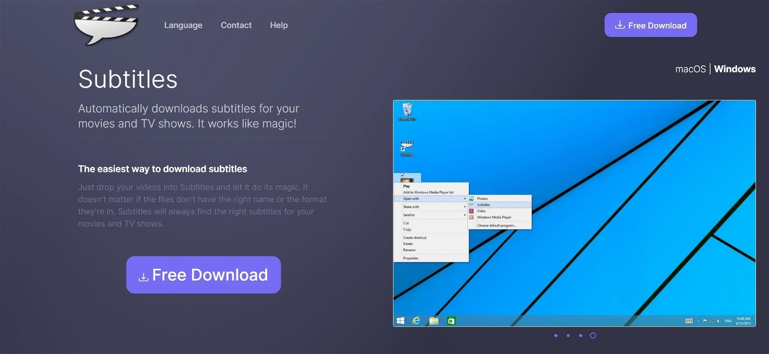Open the Language menu

point(183,25)
